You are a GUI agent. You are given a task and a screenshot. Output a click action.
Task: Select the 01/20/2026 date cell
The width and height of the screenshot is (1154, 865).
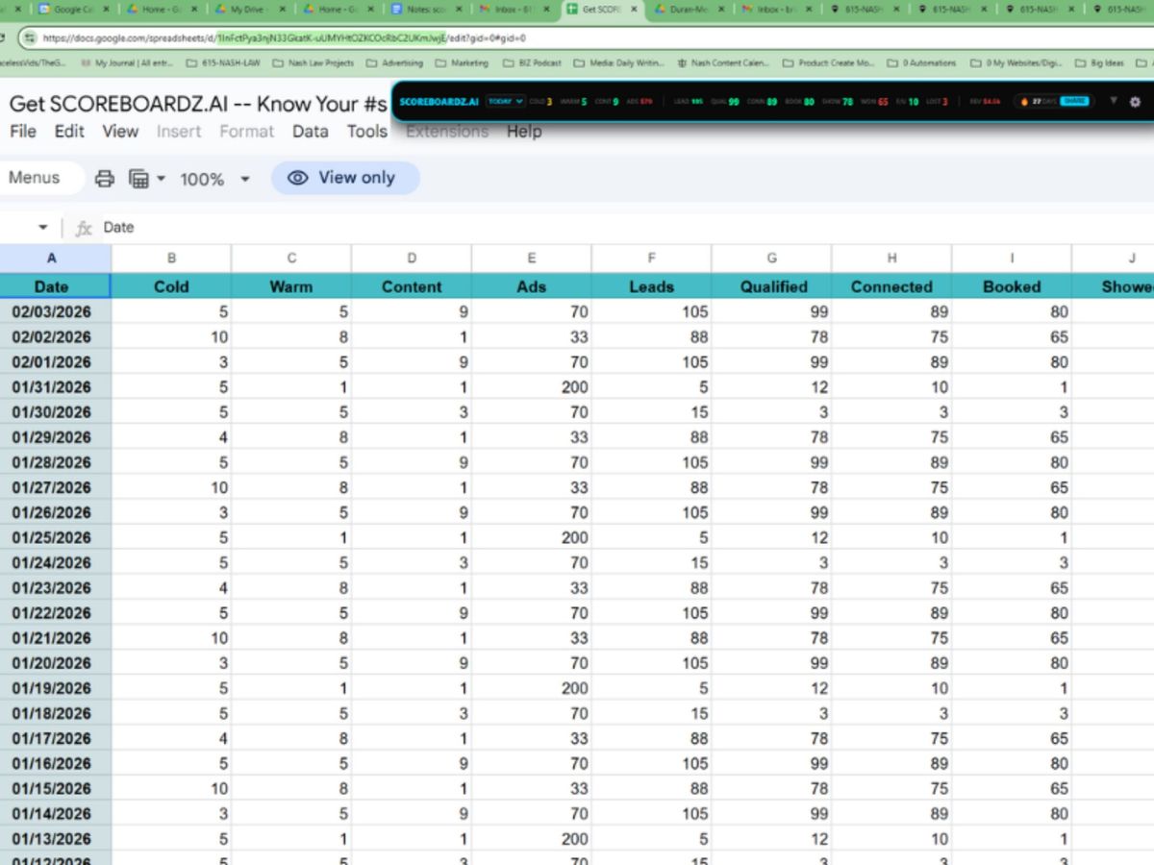click(55, 662)
